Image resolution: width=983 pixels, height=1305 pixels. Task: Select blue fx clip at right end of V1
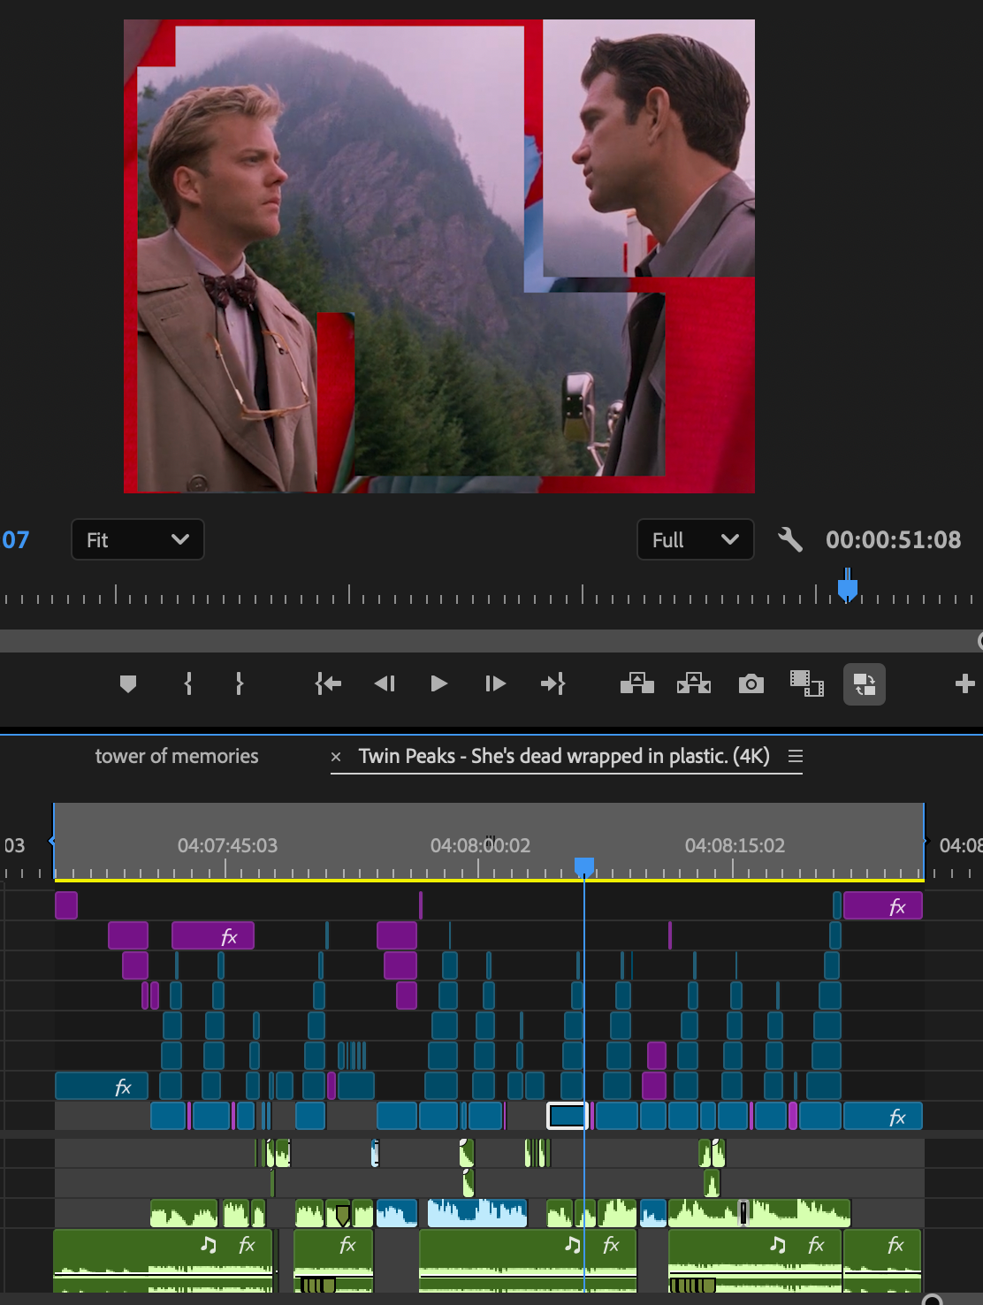click(883, 1116)
